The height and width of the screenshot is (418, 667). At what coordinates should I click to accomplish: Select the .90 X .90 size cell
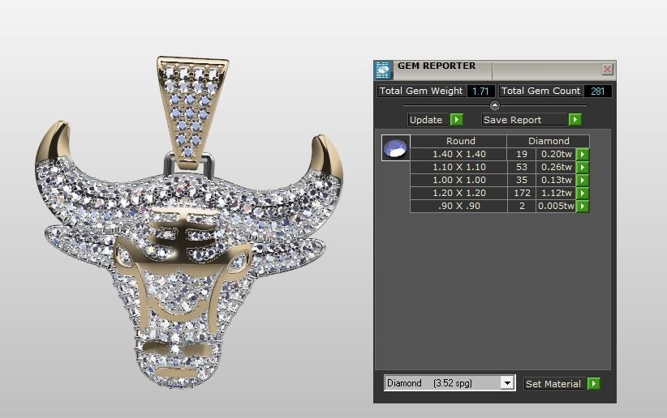pos(458,206)
